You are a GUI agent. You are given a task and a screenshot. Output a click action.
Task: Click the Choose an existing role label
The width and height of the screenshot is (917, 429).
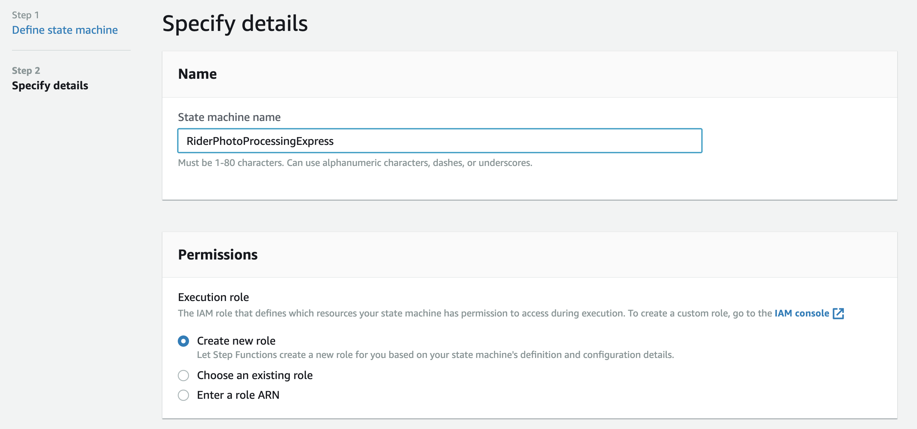(x=254, y=375)
